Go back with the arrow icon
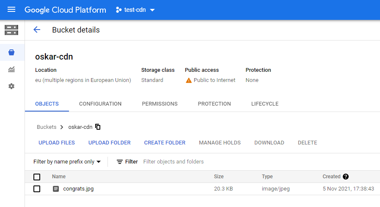Image resolution: width=380 pixels, height=207 pixels. (x=37, y=30)
